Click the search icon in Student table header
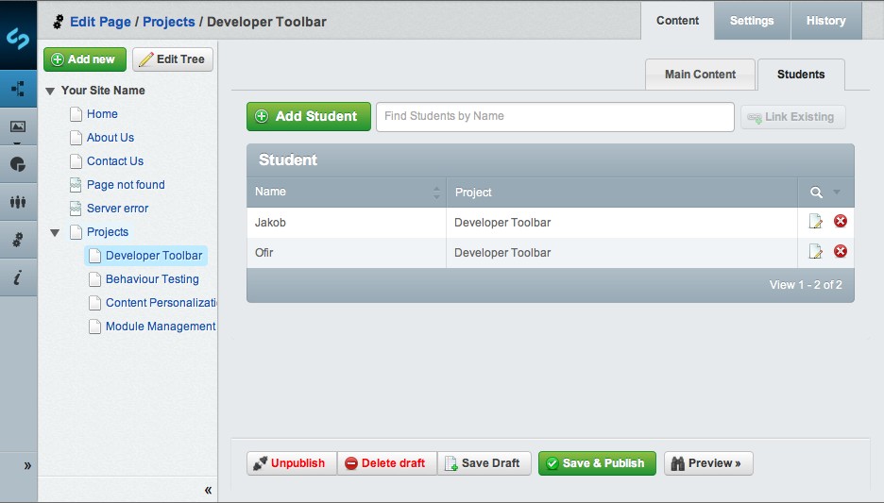This screenshot has height=503, width=884. [x=817, y=193]
